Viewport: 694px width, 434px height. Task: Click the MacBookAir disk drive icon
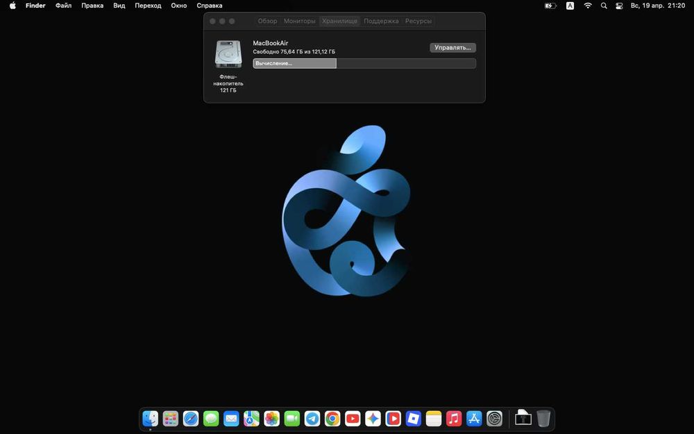(228, 54)
